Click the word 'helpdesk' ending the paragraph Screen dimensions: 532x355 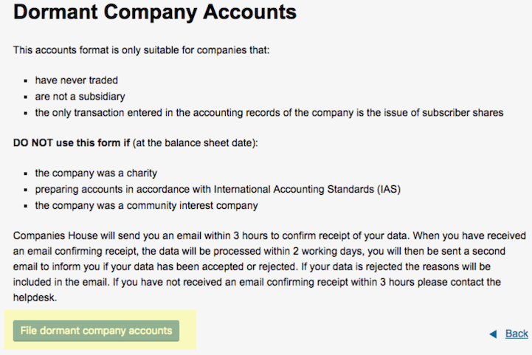(x=34, y=297)
